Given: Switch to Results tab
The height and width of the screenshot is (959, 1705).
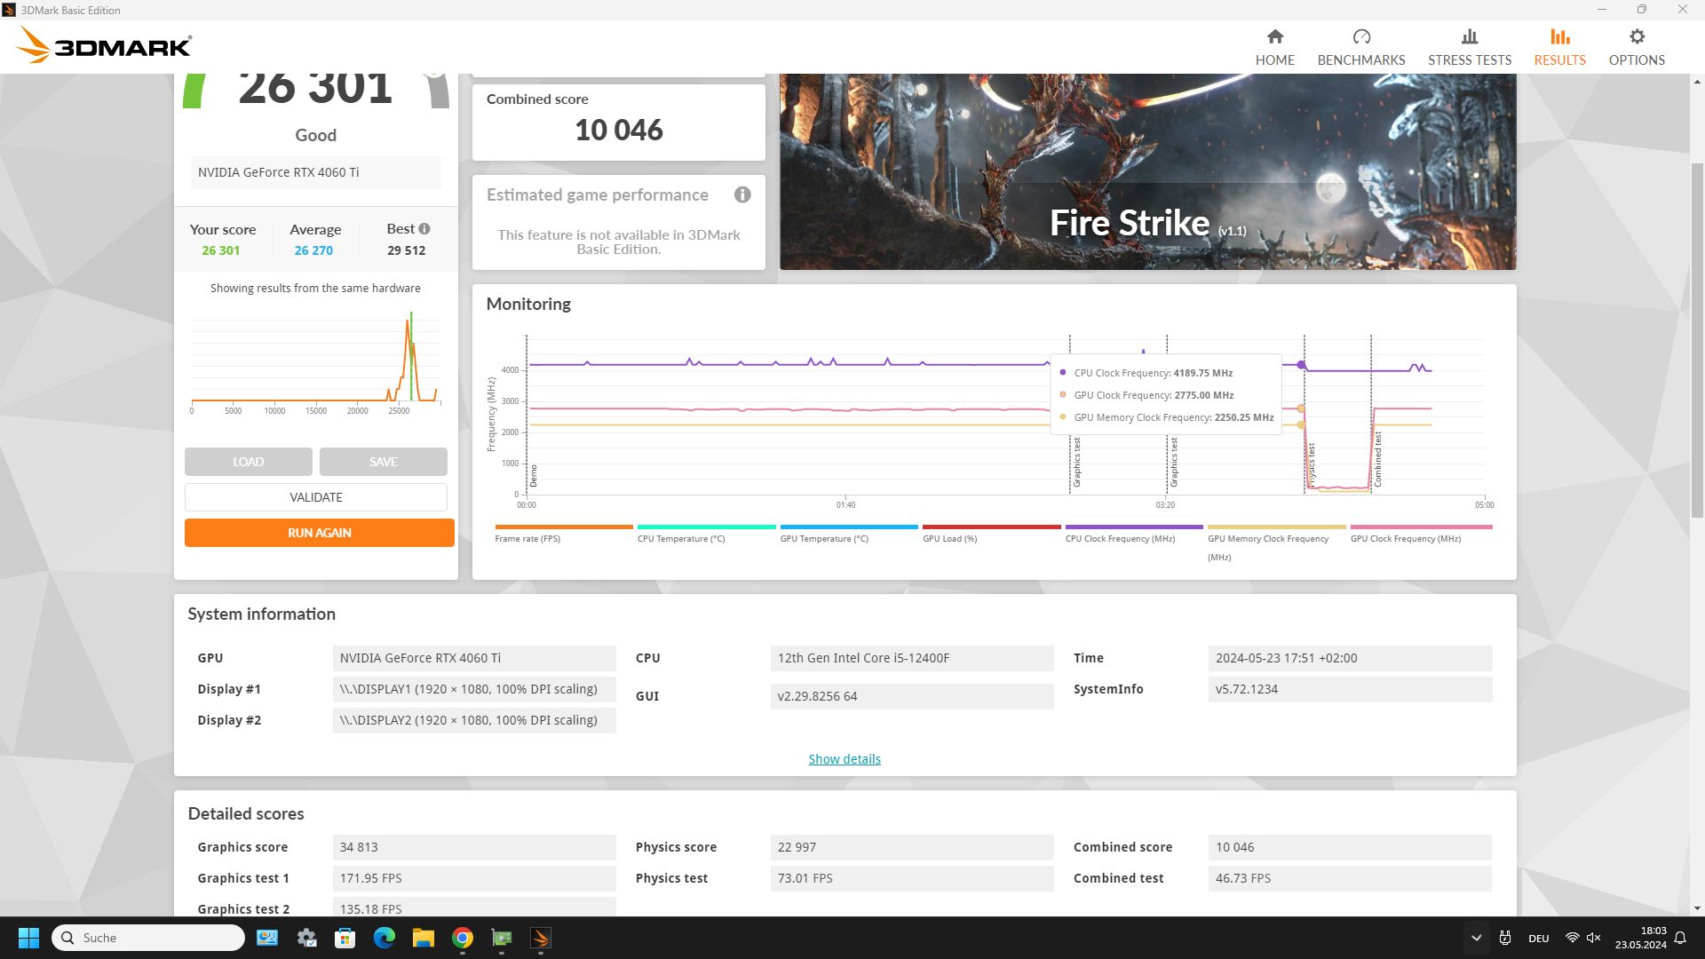Looking at the screenshot, I should tap(1559, 47).
